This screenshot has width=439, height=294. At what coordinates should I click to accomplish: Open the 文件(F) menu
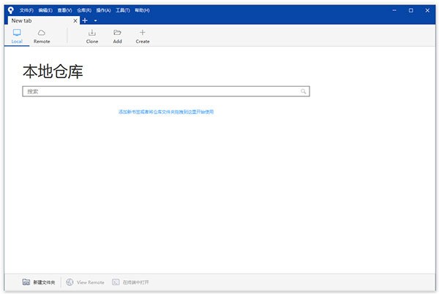click(x=26, y=10)
